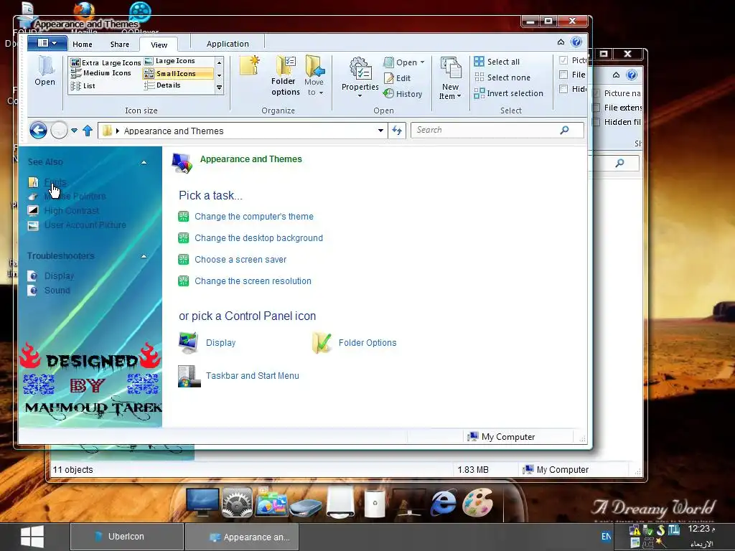Viewport: 735px width, 551px height.
Task: Click the new folder icon in Organize
Action: tap(249, 65)
